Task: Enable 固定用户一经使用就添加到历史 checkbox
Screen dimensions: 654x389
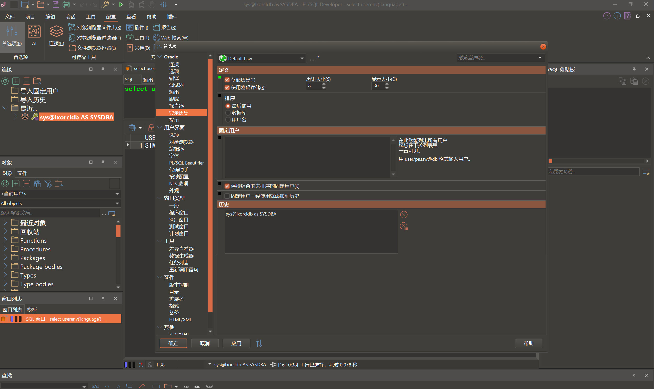Action: tap(227, 196)
